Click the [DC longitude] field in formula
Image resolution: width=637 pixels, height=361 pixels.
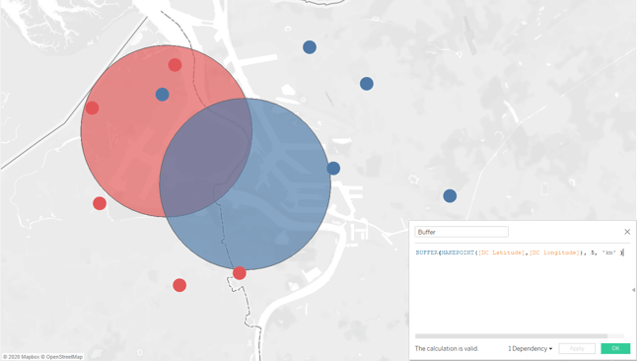tap(554, 253)
